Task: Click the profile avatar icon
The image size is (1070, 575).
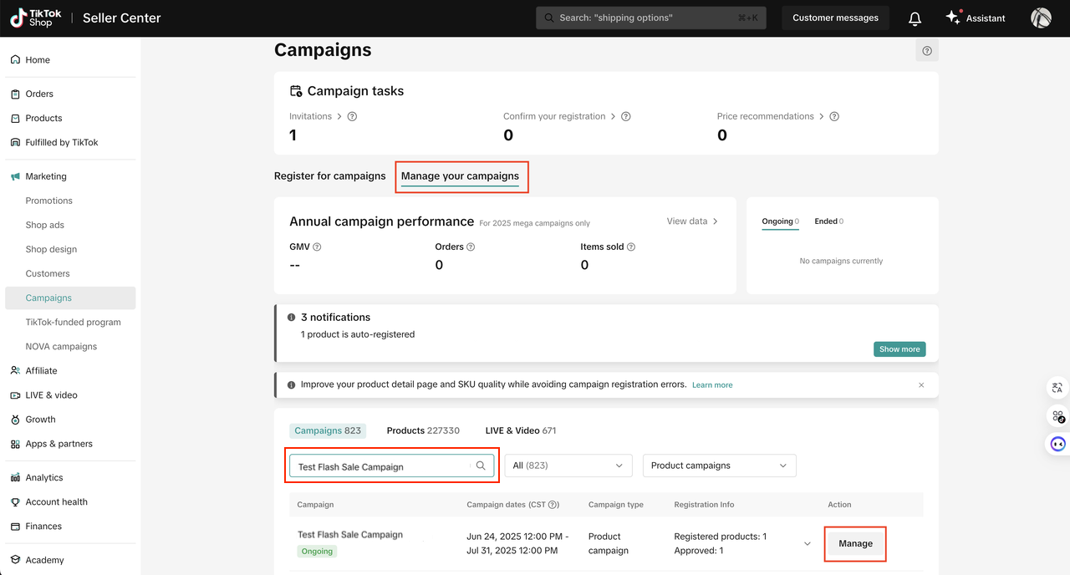Action: click(1041, 18)
